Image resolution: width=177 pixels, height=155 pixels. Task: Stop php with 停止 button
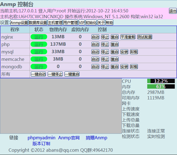click(105, 44)
